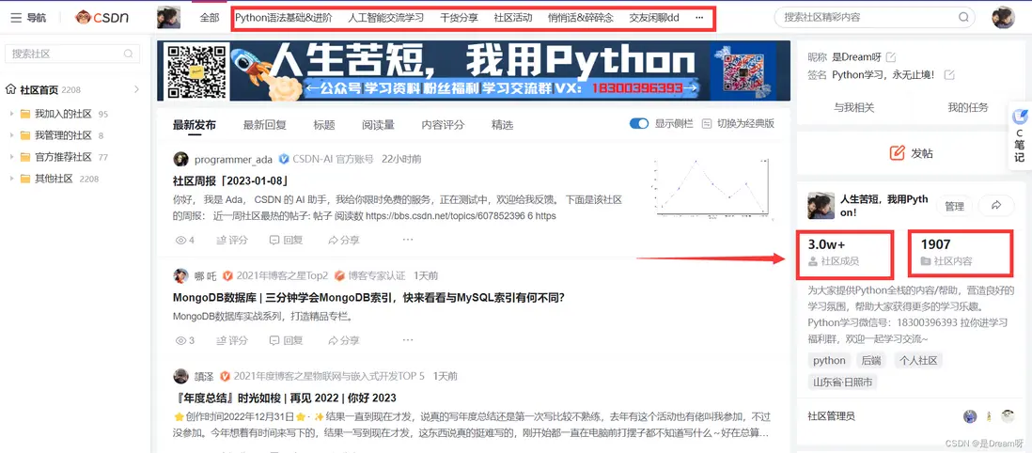
Task: Click the folder icon of 官方推荐社区
Action: 25,157
